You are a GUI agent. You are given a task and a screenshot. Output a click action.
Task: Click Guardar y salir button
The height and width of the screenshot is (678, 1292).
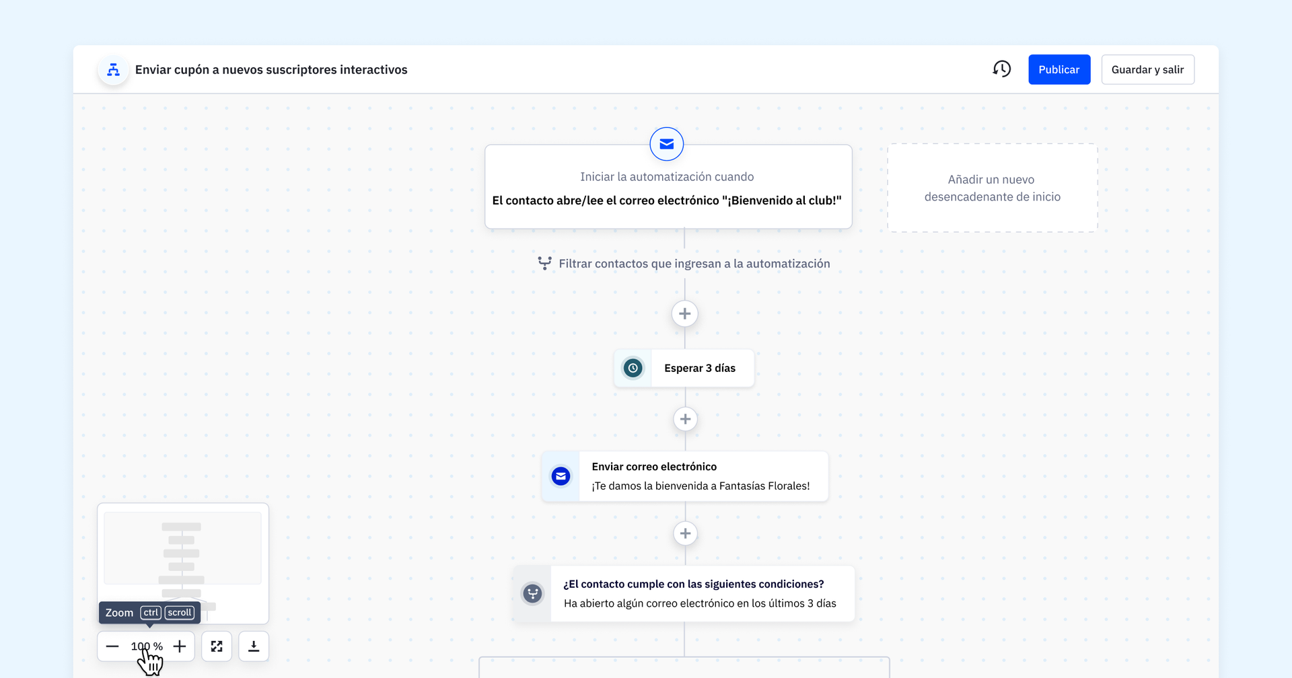coord(1147,69)
